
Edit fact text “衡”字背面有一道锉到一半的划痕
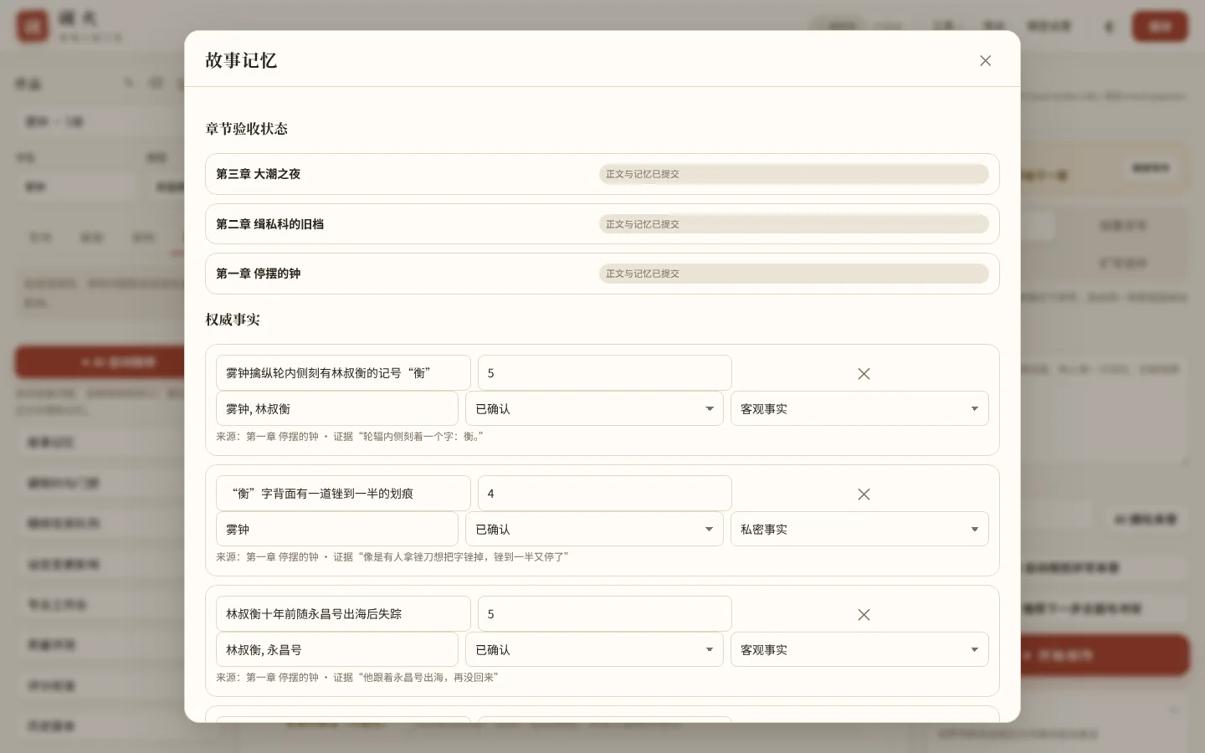tap(343, 494)
